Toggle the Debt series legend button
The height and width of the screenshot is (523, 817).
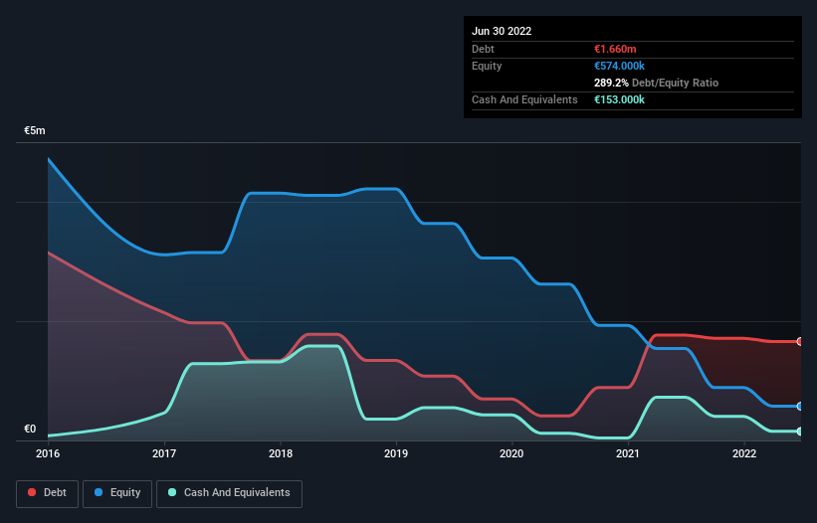point(48,493)
